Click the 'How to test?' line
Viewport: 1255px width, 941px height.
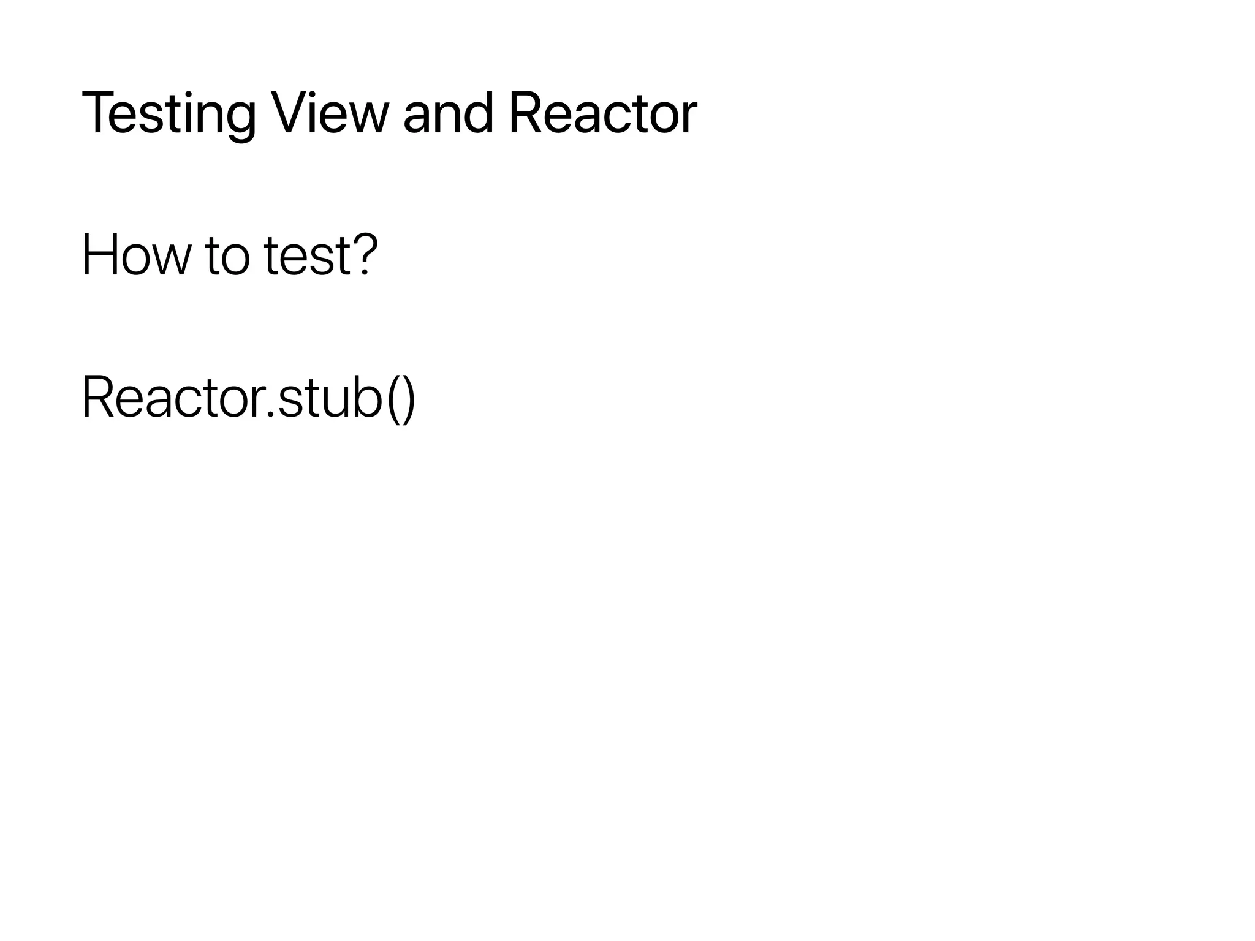click(x=230, y=255)
